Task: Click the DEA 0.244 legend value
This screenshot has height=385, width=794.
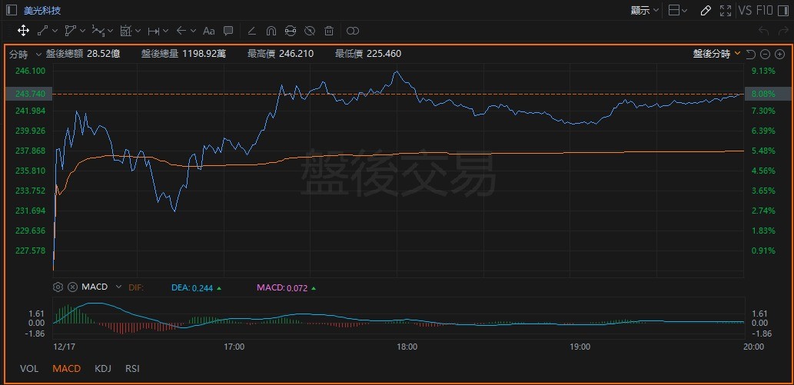Action: click(x=197, y=287)
